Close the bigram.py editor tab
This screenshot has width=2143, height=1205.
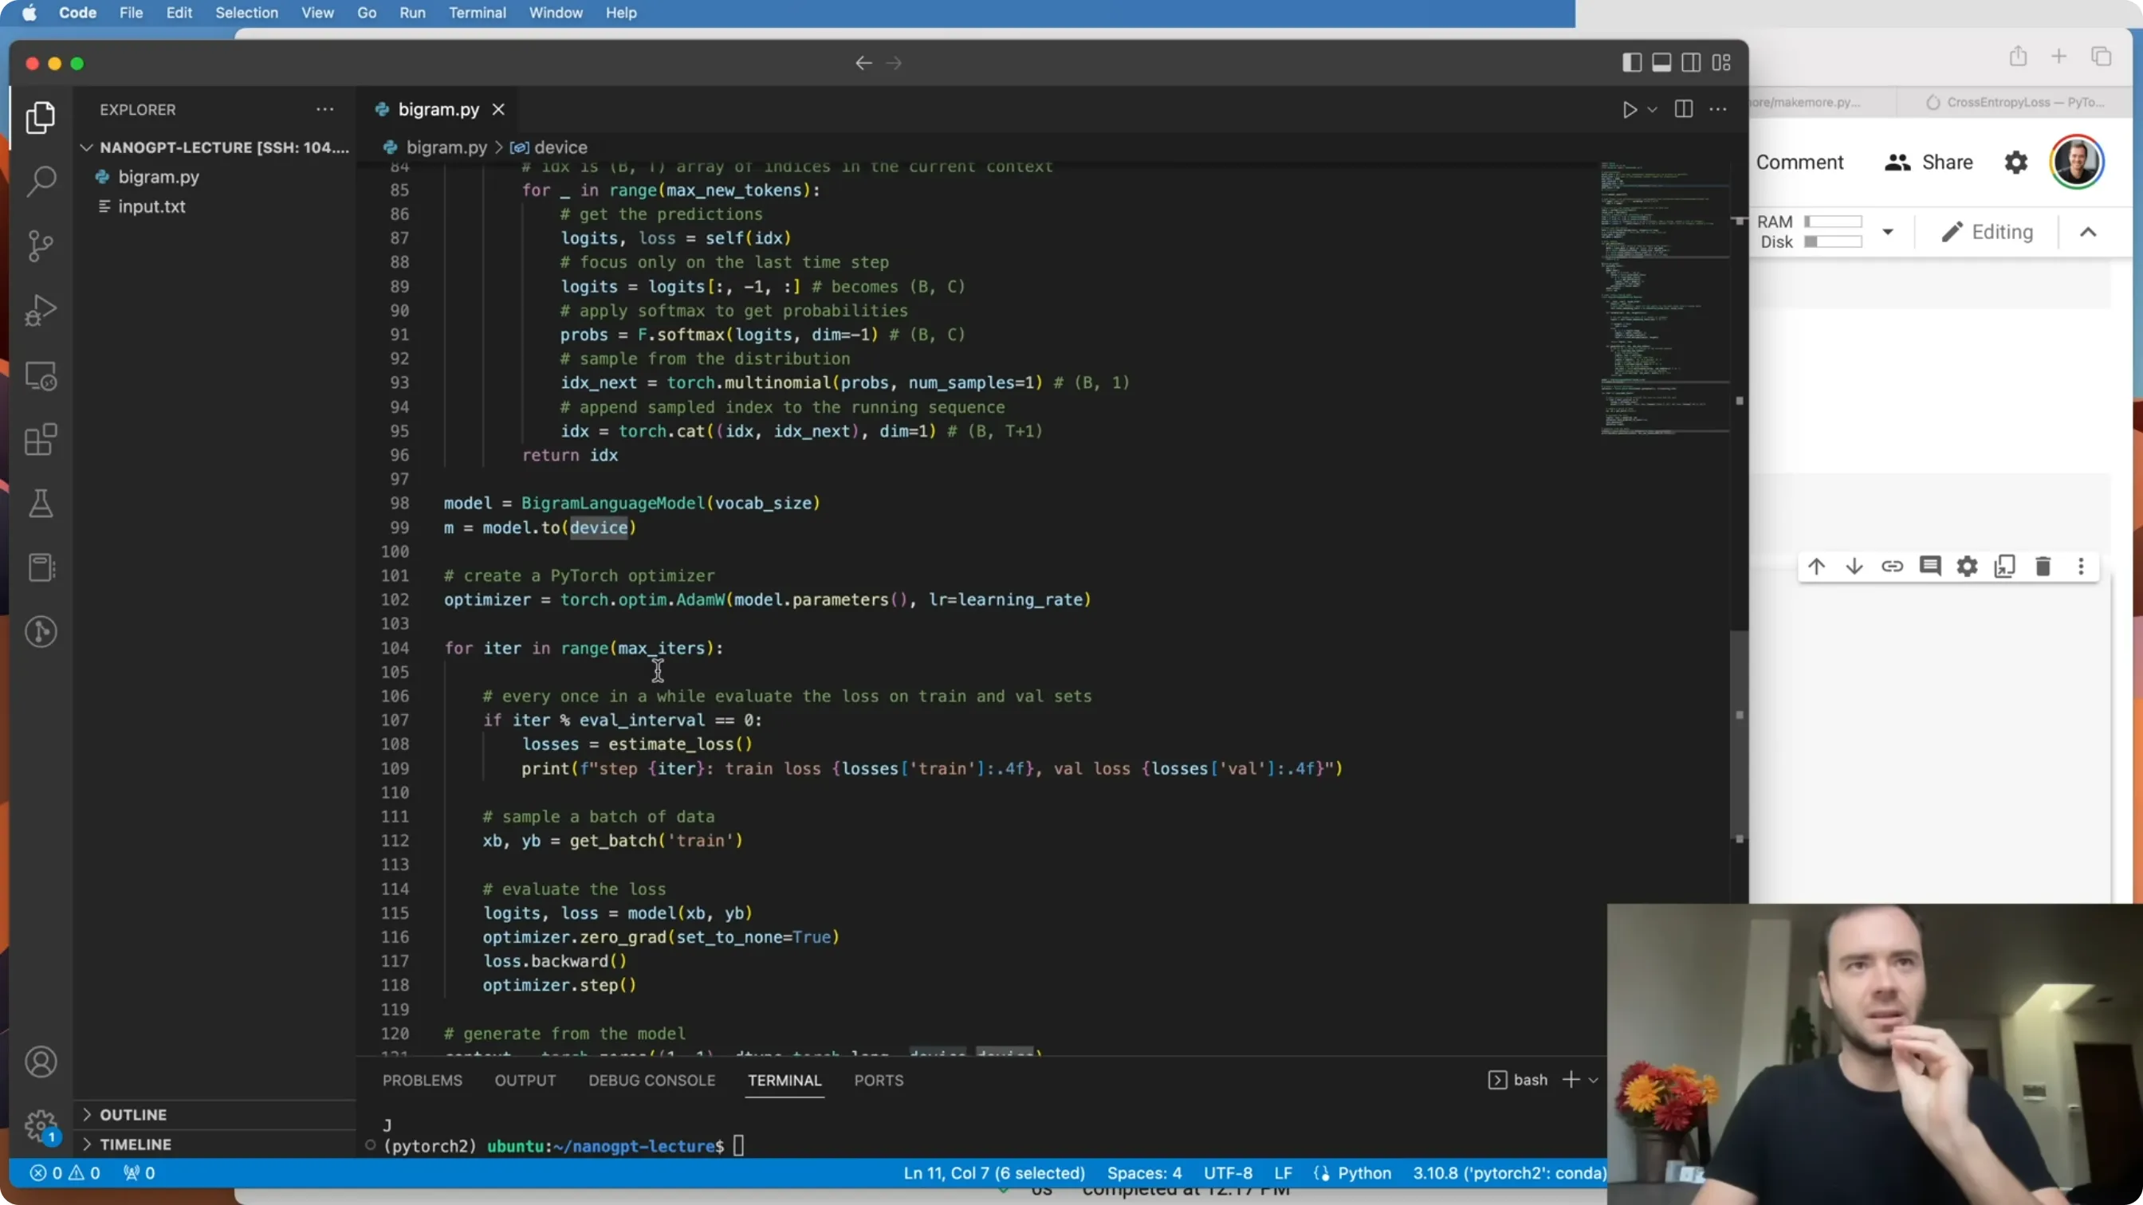coord(498,110)
